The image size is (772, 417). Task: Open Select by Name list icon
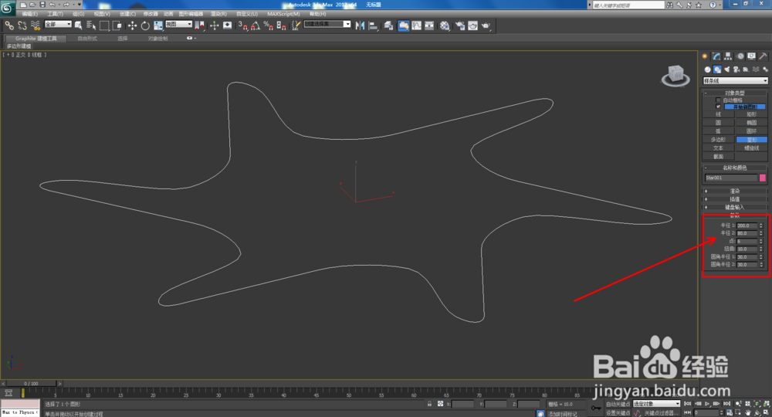tap(91, 25)
